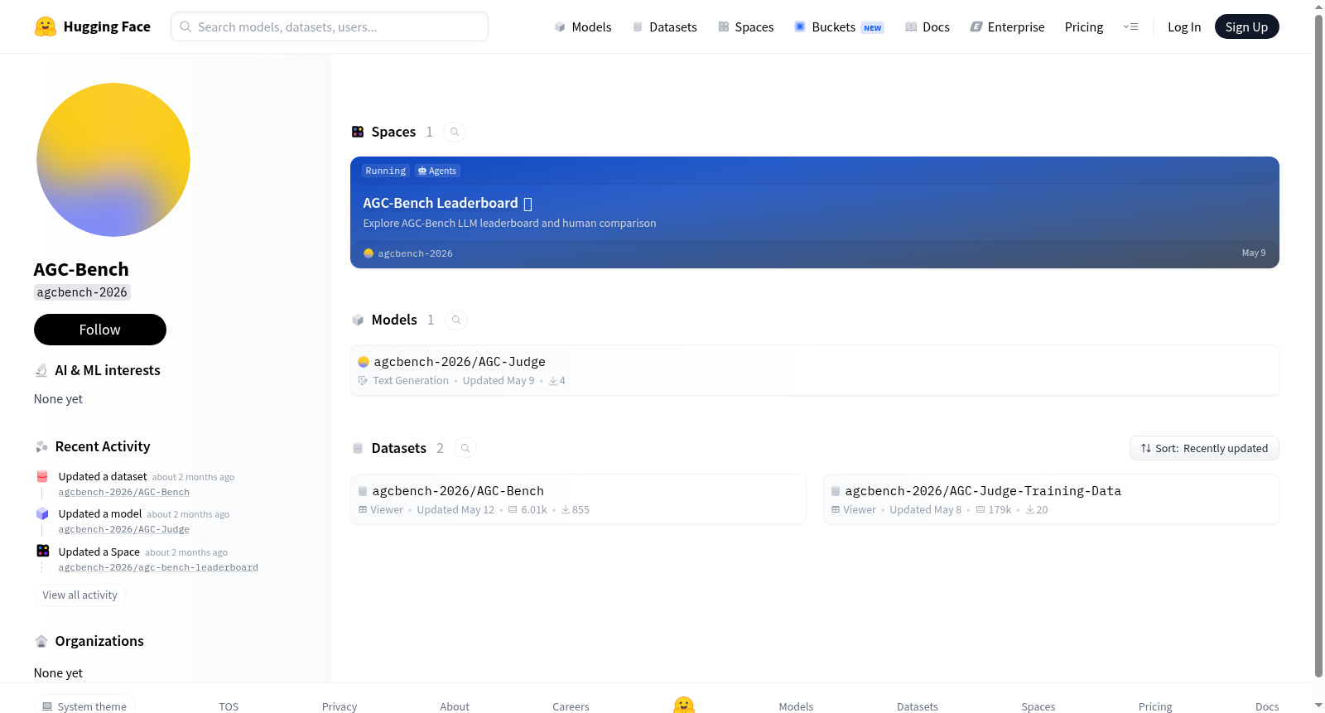Screen dimensions: 1325x713
Task: Open the navigation more-options menu icon
Action: 1130,26
